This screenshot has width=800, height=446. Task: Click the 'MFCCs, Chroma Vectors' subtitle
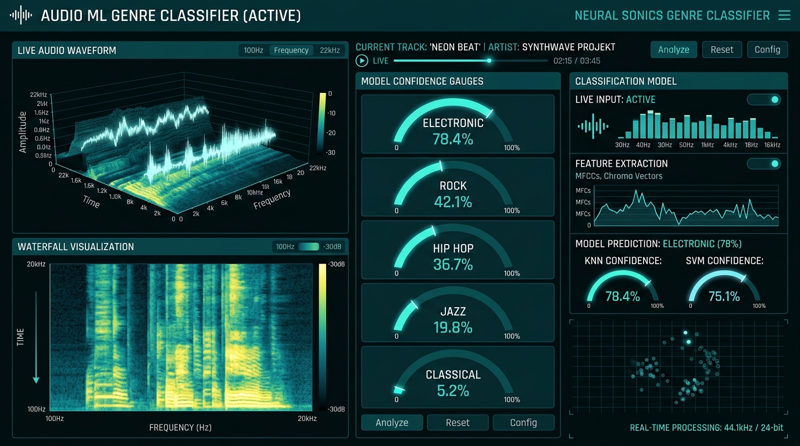pyautogui.click(x=619, y=176)
